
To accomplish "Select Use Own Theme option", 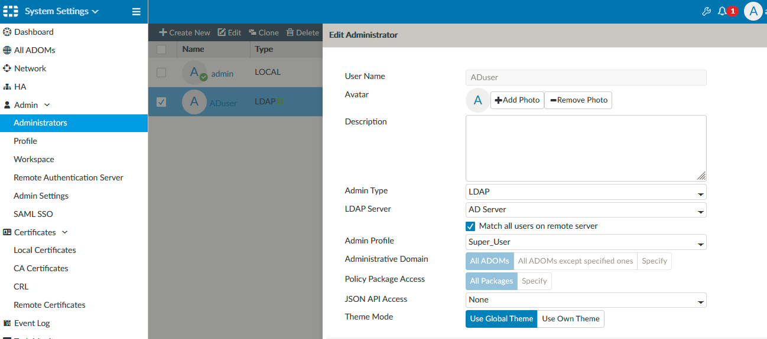I will 570,319.
